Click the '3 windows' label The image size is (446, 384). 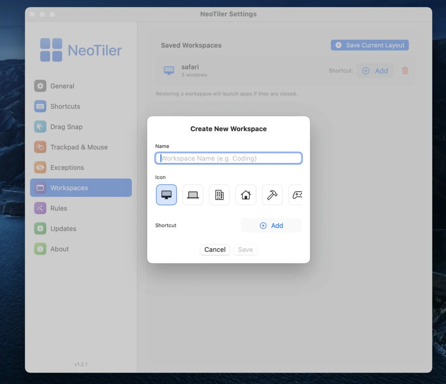(x=194, y=75)
